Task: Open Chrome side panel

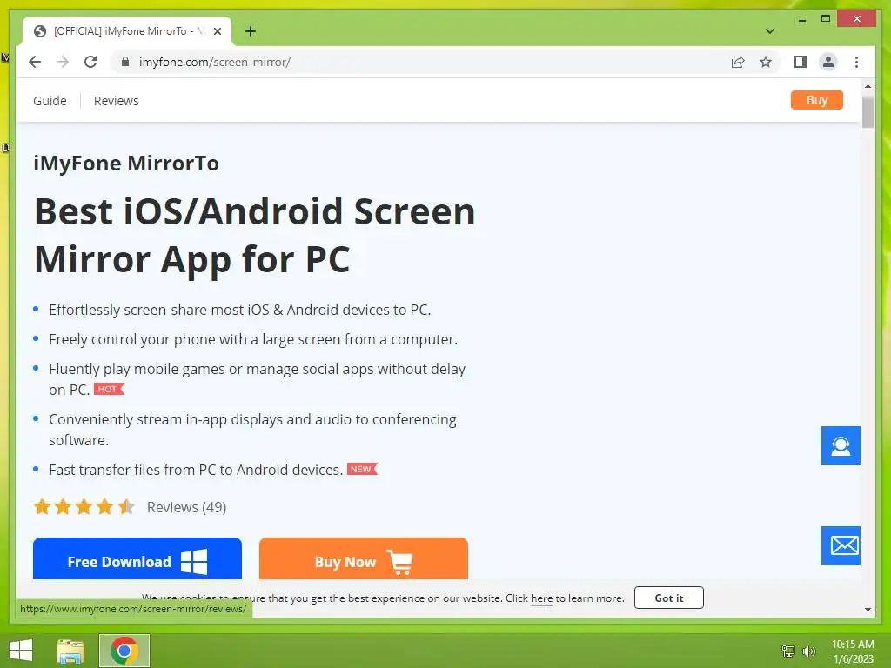Action: [x=801, y=62]
